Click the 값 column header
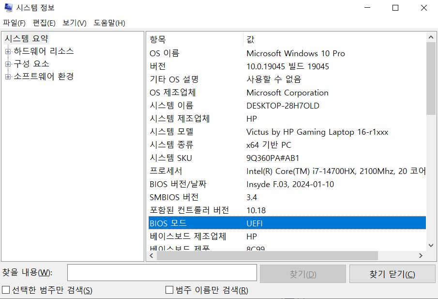The width and height of the screenshot is (438, 299). tap(334, 39)
